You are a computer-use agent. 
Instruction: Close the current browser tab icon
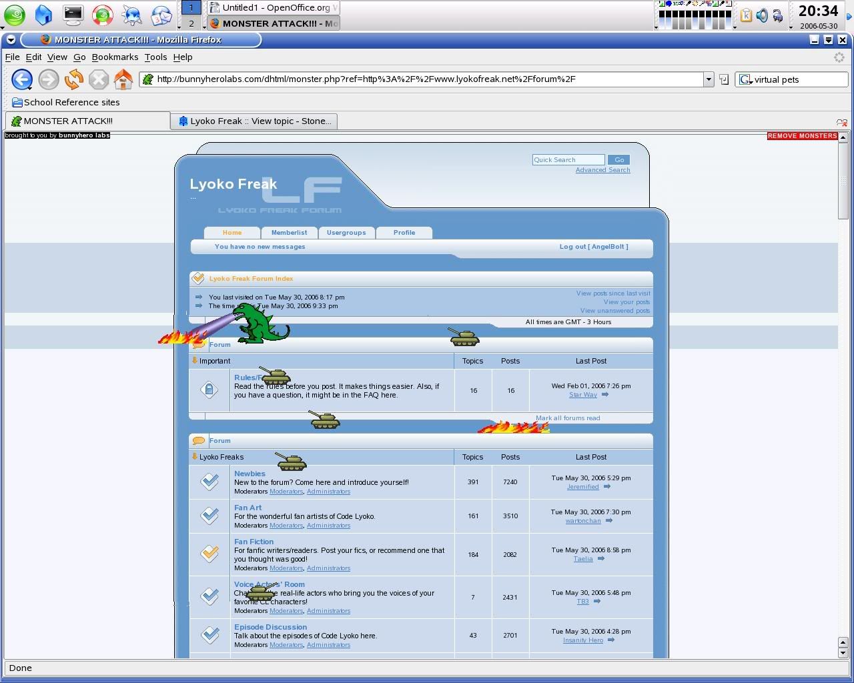click(x=841, y=122)
